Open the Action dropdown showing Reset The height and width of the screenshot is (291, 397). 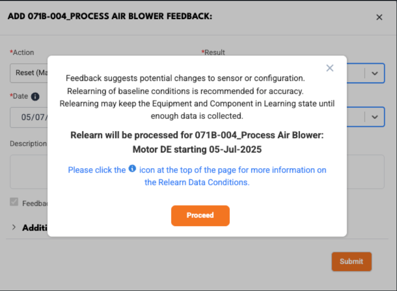29,73
